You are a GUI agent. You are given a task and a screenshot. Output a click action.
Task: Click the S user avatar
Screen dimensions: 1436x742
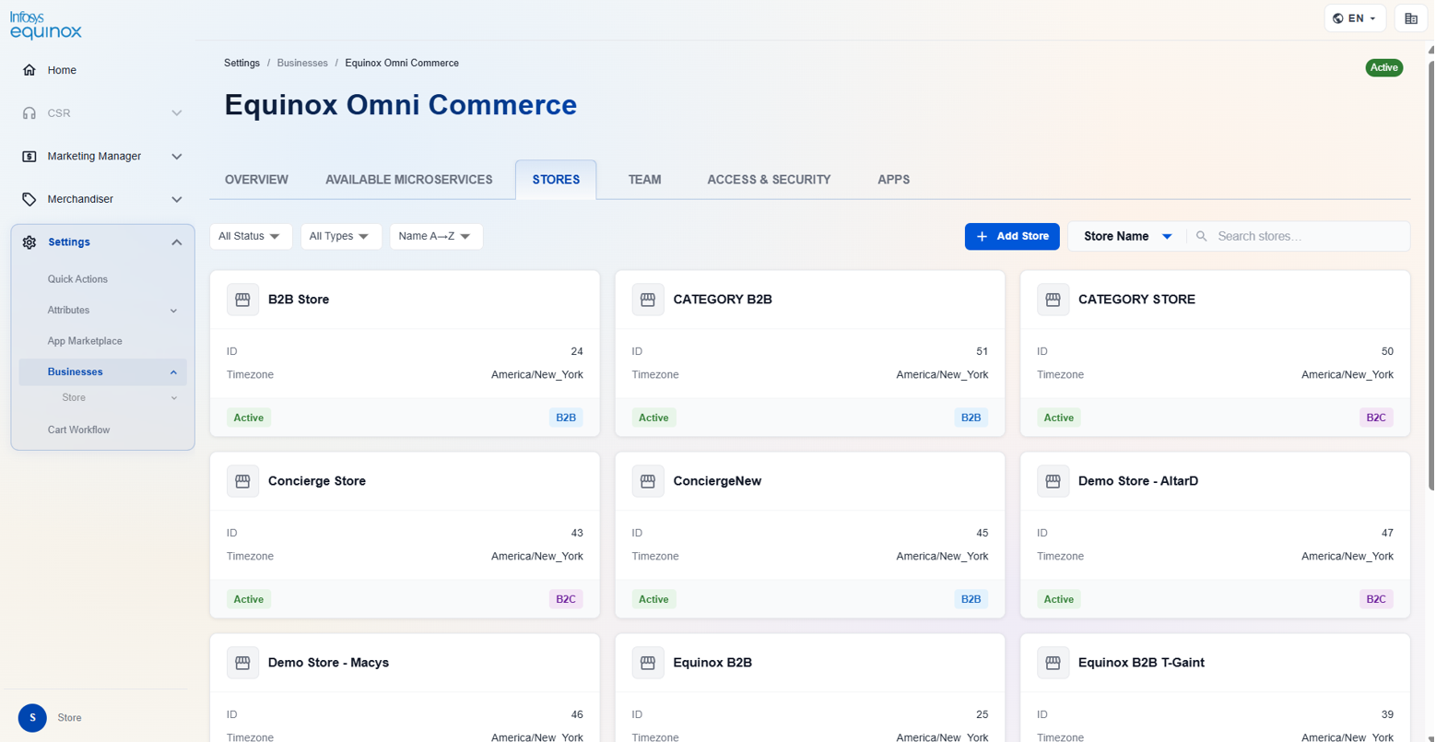coord(32,718)
